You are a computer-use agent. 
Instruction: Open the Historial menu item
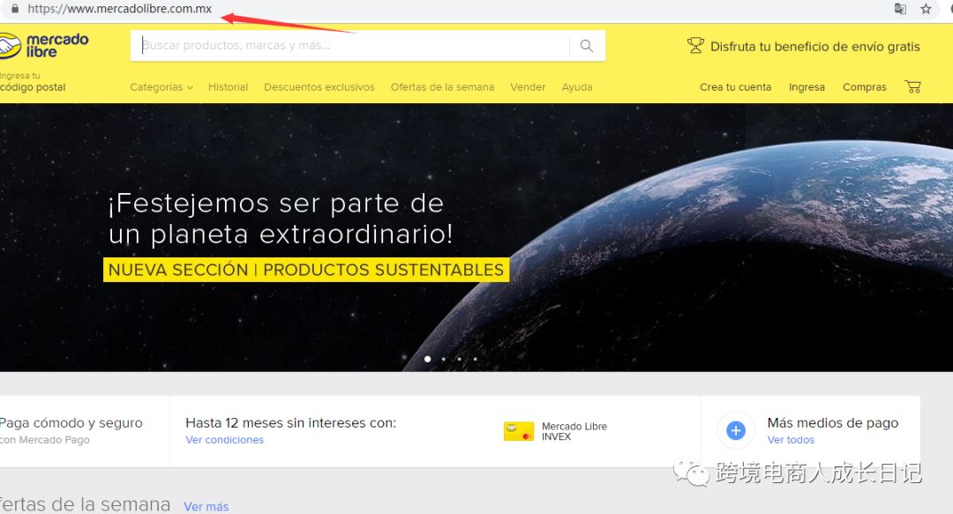tap(228, 87)
